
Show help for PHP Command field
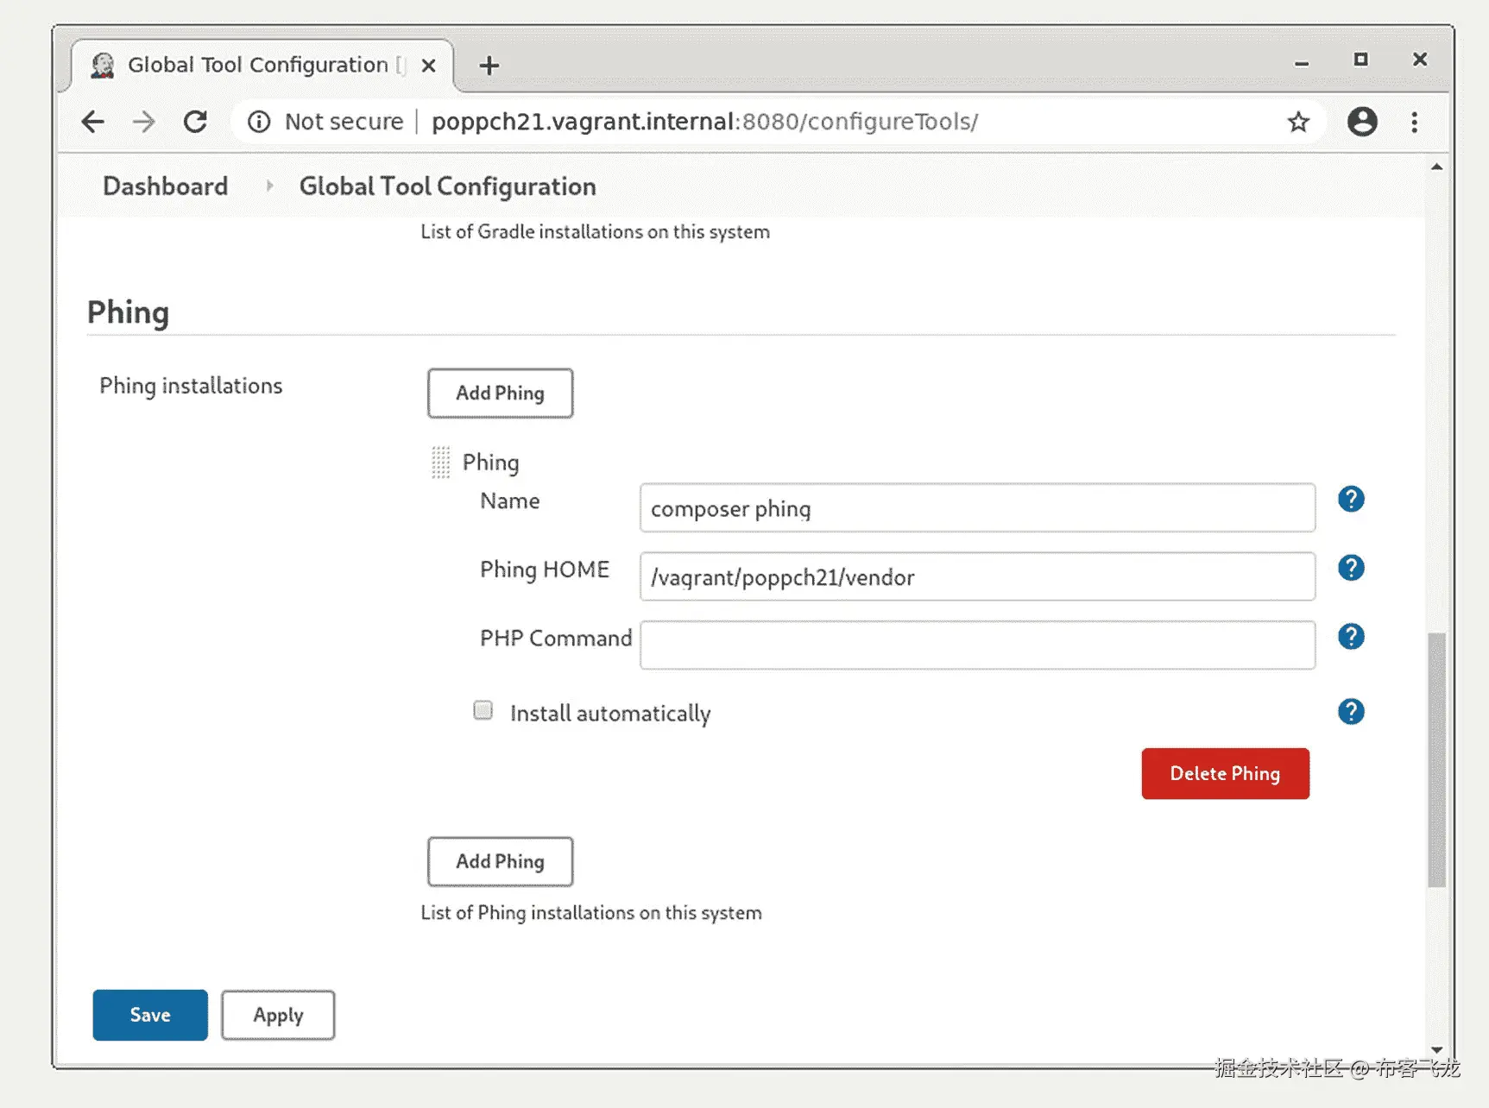click(x=1350, y=637)
